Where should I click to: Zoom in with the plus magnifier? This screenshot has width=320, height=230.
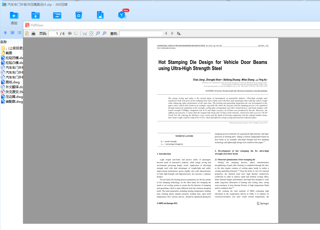point(104,33)
